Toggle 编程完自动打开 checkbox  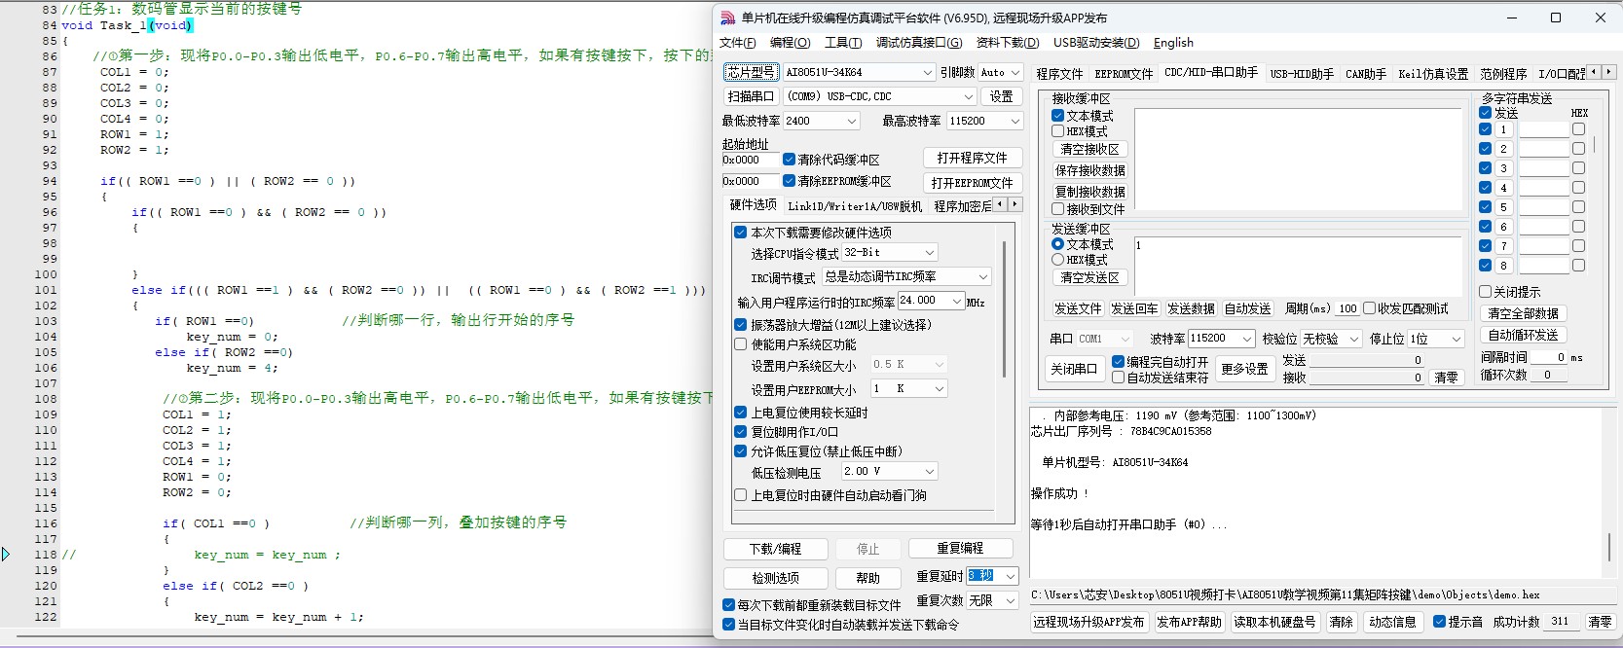tap(1119, 362)
